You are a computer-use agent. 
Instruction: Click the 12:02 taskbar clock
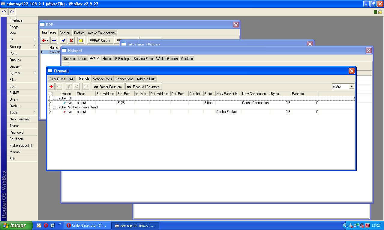(376, 226)
